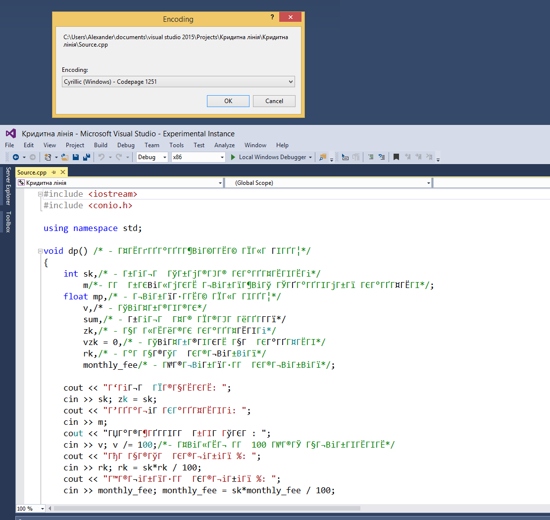Toggle a bookmark with the bookmark icon

[396, 157]
